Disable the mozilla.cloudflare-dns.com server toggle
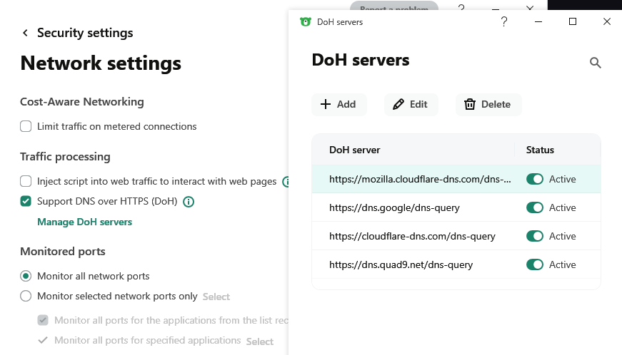The width and height of the screenshot is (622, 355). 535,179
